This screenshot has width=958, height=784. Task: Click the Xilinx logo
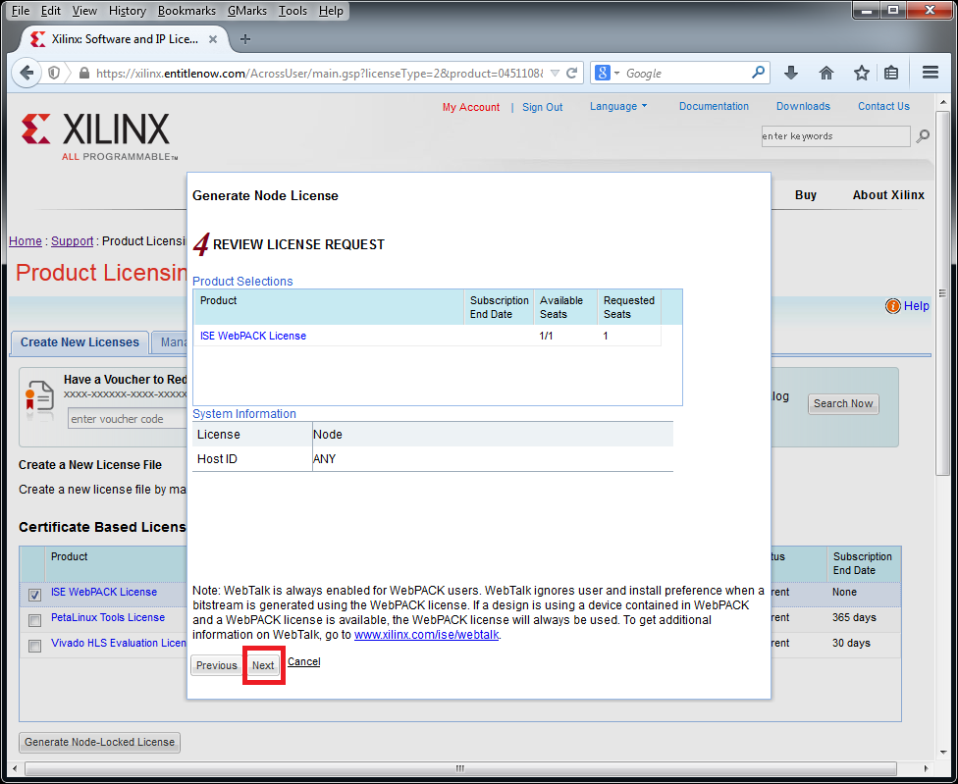click(x=99, y=135)
